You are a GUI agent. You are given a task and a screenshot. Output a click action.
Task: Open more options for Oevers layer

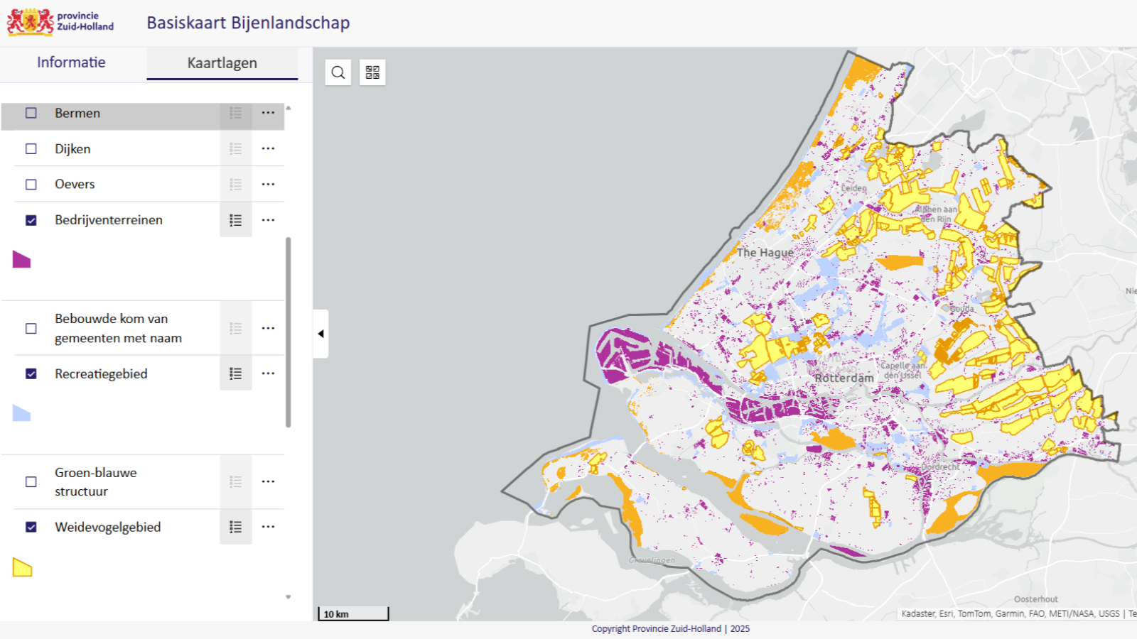pyautogui.click(x=268, y=184)
